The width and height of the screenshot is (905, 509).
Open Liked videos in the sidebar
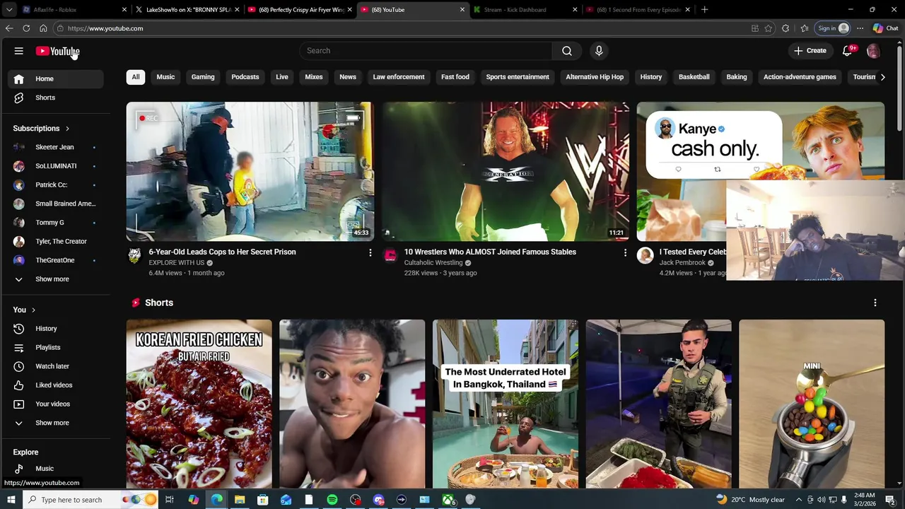tap(55, 385)
